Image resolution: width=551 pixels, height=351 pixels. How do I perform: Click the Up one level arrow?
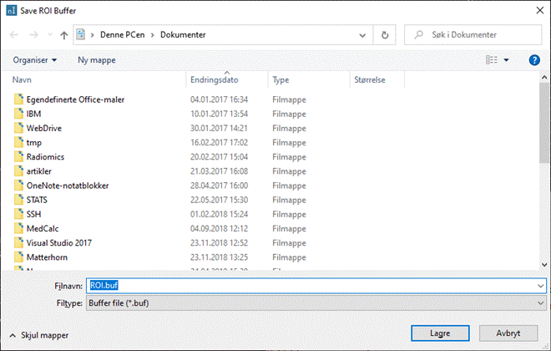pos(64,35)
